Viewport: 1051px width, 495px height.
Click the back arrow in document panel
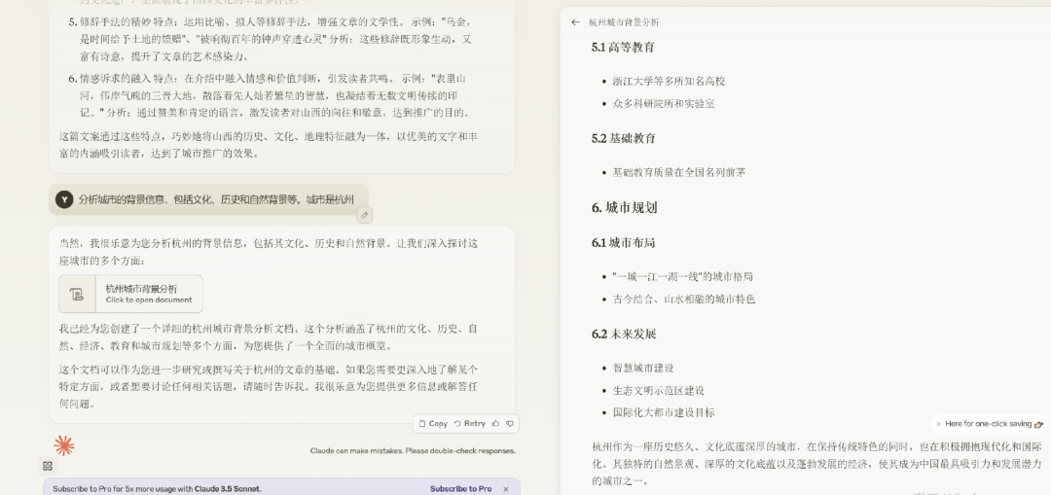pyautogui.click(x=575, y=22)
